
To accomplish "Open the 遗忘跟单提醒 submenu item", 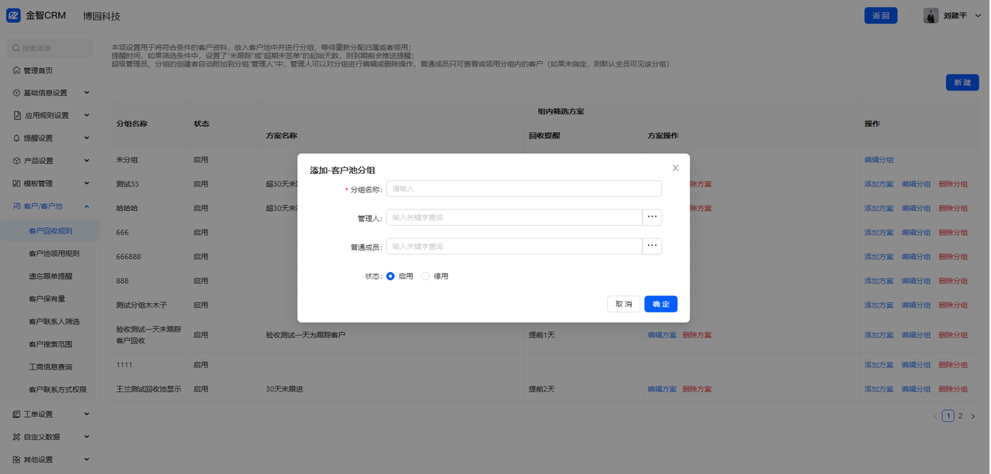I will point(50,276).
